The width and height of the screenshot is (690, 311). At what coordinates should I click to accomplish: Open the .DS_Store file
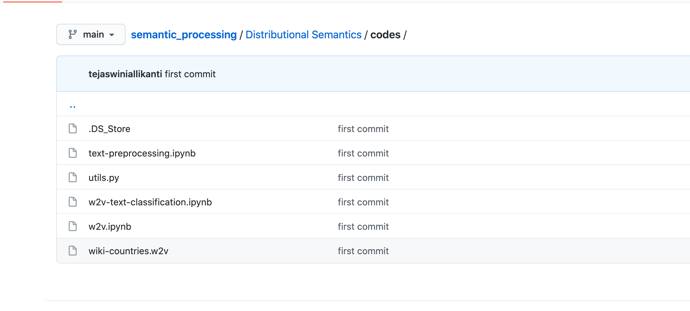(109, 129)
